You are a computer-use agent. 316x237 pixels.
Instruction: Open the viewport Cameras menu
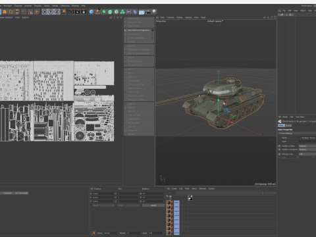click(x=171, y=17)
